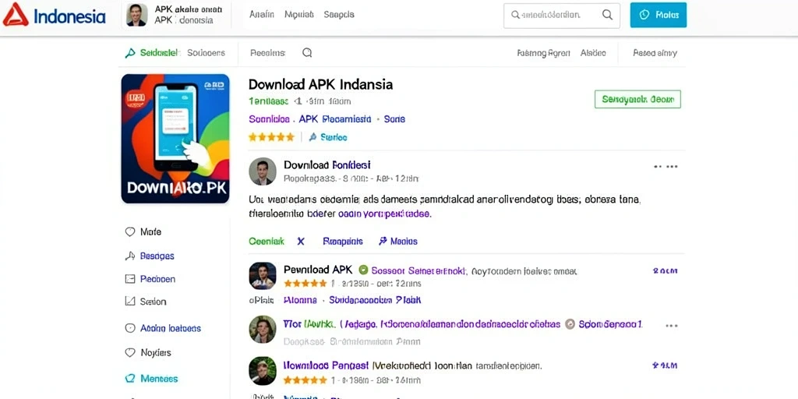Follow the Sdon Senseo 1 link

coord(611,324)
